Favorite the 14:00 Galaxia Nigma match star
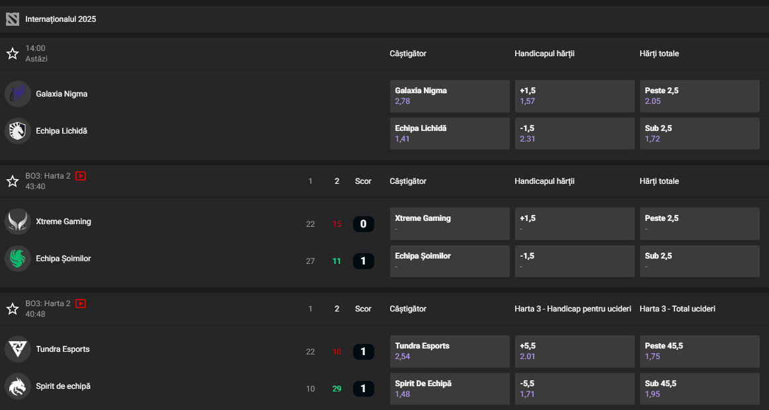This screenshot has height=410, width=769. (13, 54)
